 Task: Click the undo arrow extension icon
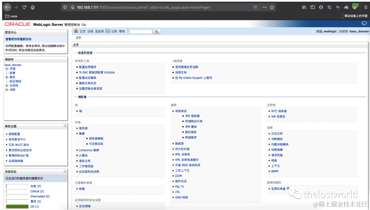[x=338, y=7]
